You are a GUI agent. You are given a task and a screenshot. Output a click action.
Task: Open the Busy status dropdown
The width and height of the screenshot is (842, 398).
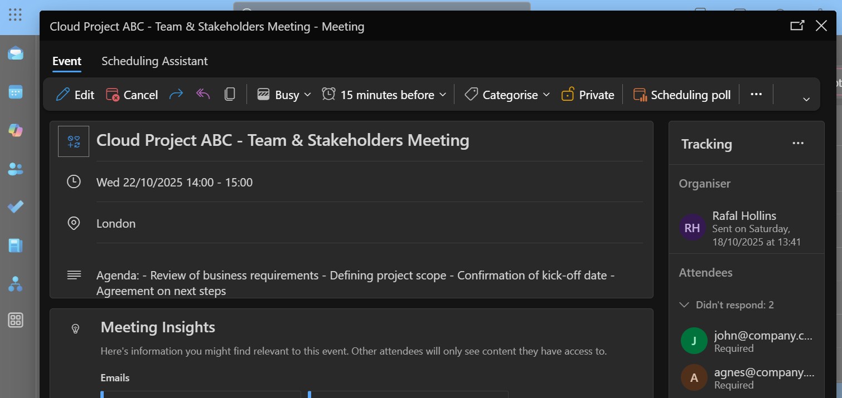click(x=284, y=95)
